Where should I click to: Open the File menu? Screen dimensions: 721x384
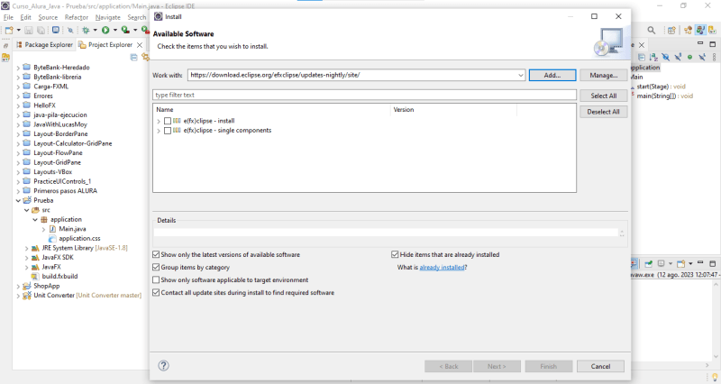pos(8,17)
